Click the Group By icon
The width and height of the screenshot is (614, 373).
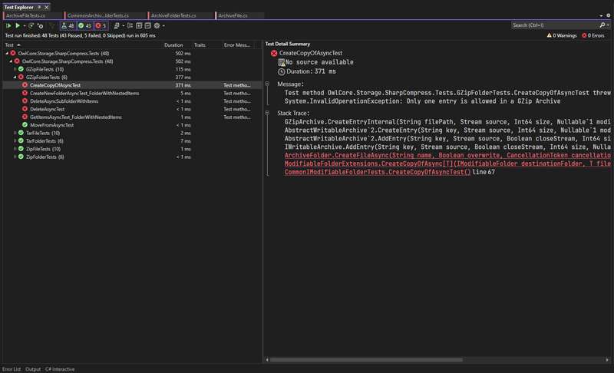coord(130,25)
